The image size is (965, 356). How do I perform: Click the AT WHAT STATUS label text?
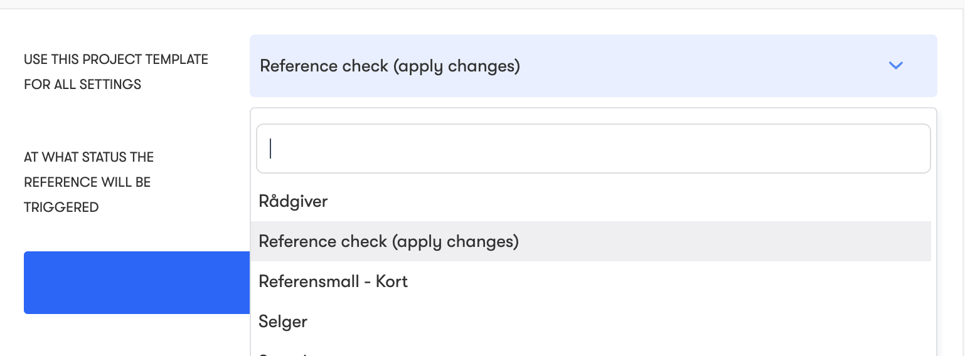point(88,157)
